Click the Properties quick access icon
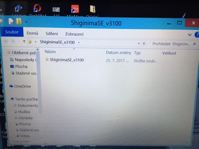This screenshot has width=199, height=149. click(x=11, y=21)
